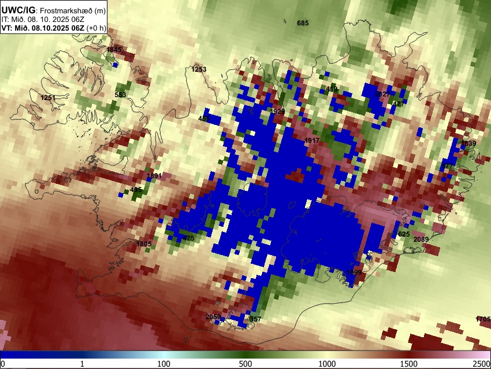This screenshot has width=491, height=369.
Task: Click the 1929 value label on the map
Action: (x=277, y=112)
